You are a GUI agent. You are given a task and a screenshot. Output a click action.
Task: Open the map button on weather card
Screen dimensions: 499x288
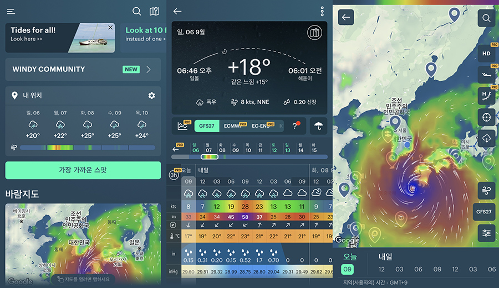(x=314, y=33)
